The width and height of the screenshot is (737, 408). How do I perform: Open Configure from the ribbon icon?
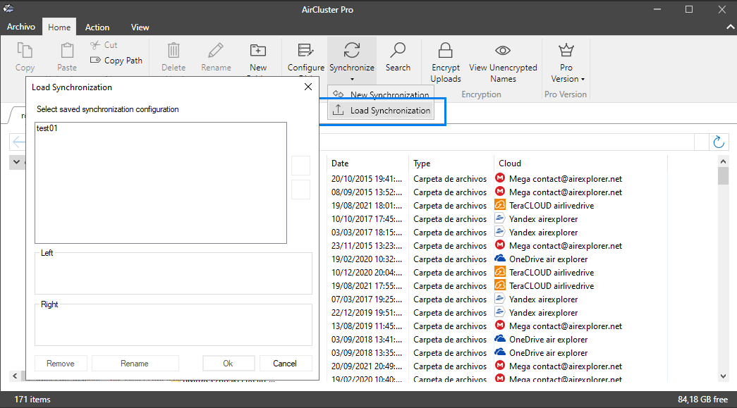pos(305,51)
